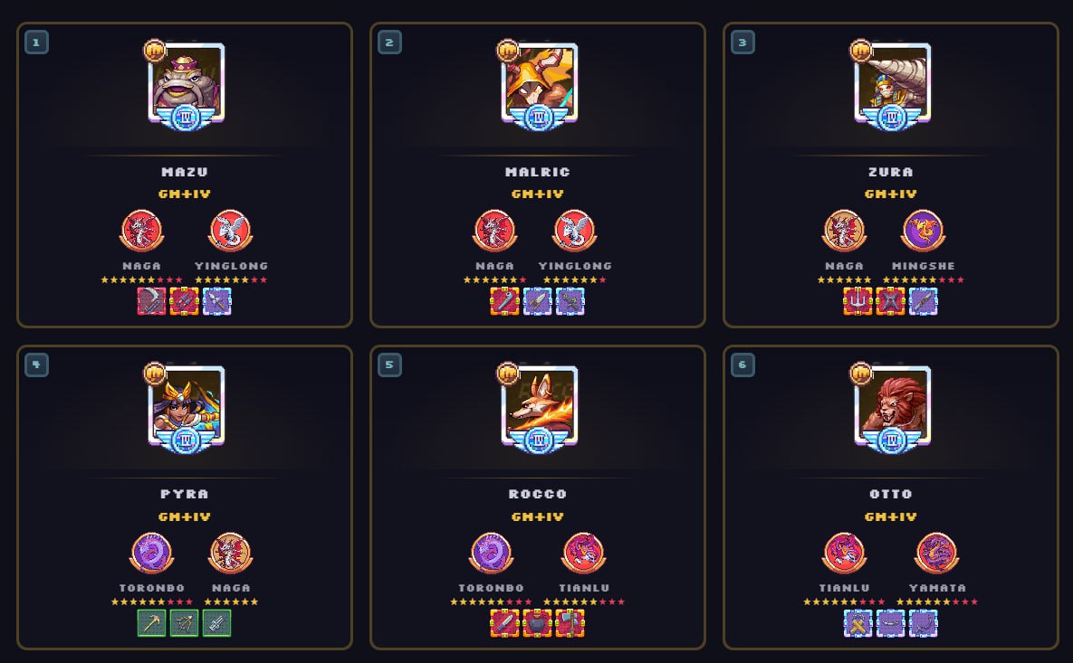This screenshot has width=1073, height=663.
Task: Click Rocco's axe item icon
Action: coord(570,623)
